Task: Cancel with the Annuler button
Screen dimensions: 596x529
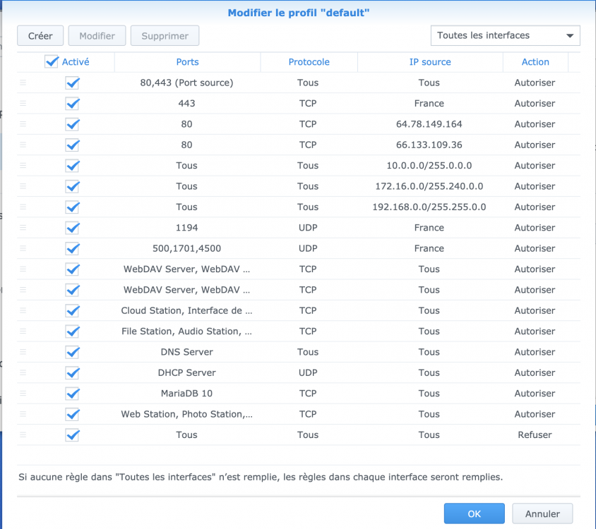Action: tap(542, 513)
